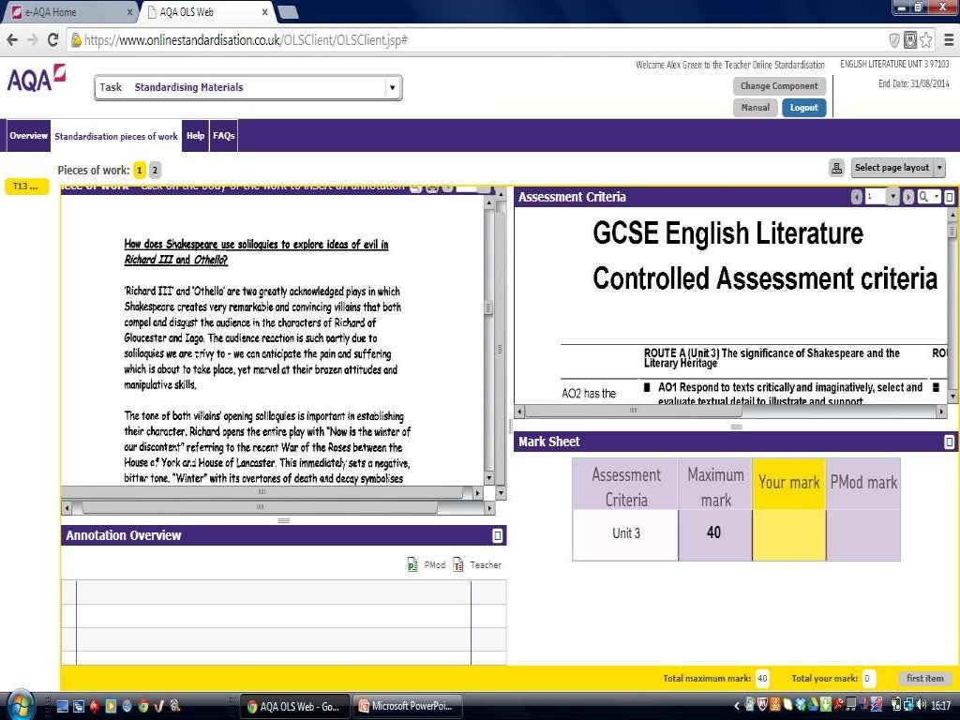This screenshot has height=720, width=960.
Task: Open the zoom magnifier in Assessment Criteria
Action: click(922, 197)
